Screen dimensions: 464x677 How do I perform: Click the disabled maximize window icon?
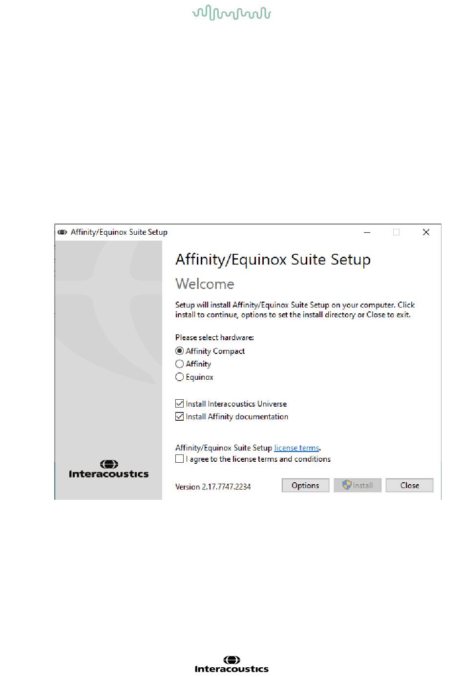pos(396,232)
